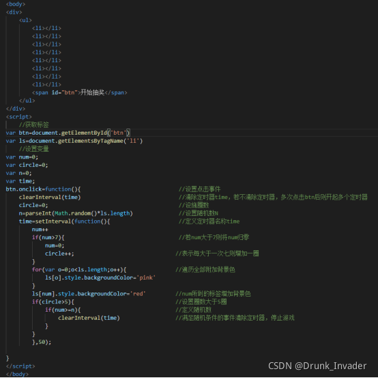378x378 pixels.
Task: Click the //num所到的标签增加背景色 comment
Action: coord(213,294)
